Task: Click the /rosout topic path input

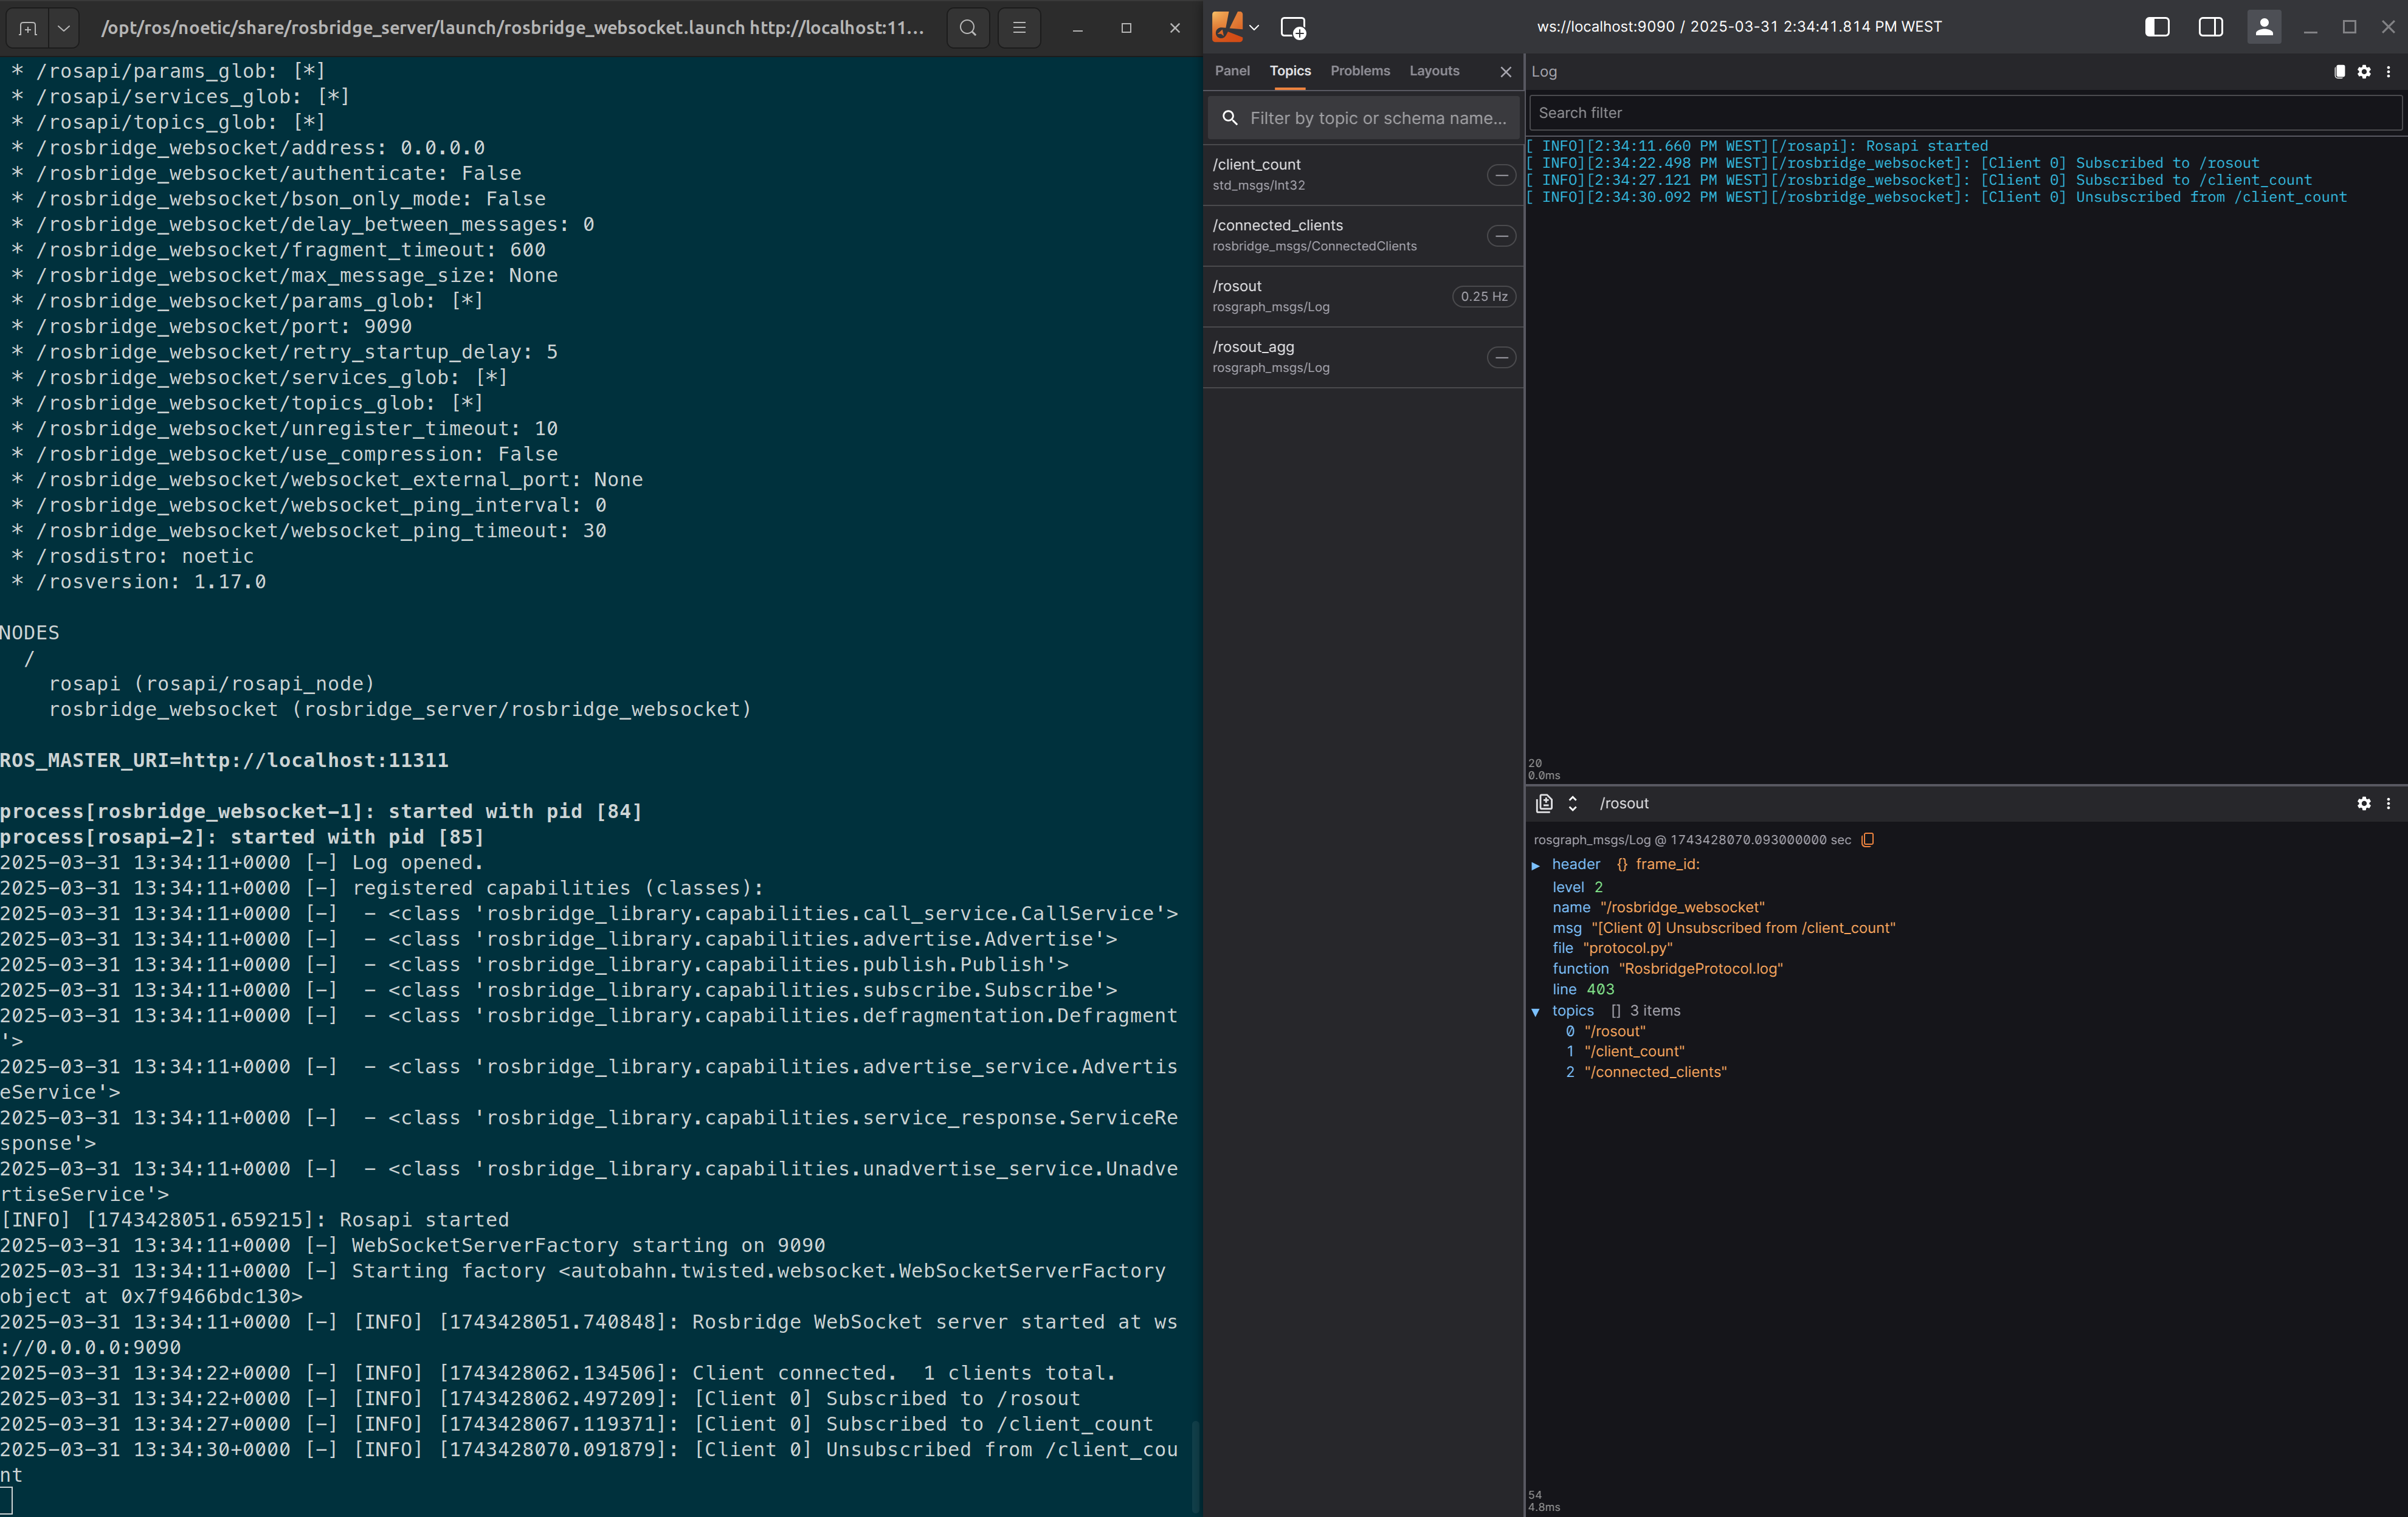Action: click(1623, 804)
